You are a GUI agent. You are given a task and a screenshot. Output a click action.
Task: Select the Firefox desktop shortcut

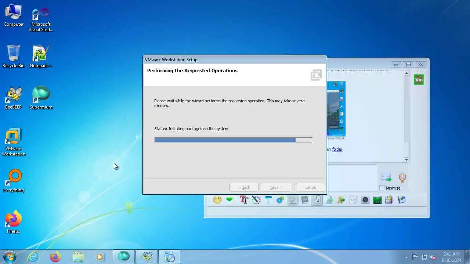point(13,223)
